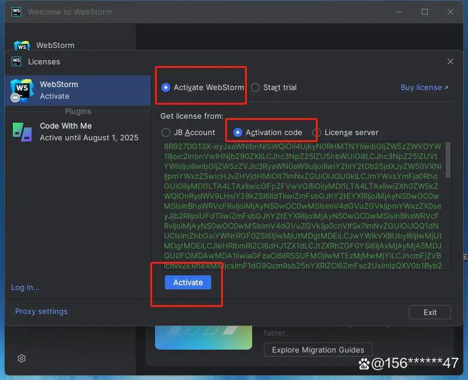Click the WS icon in Welcome window title
The image size is (468, 380).
click(16, 12)
